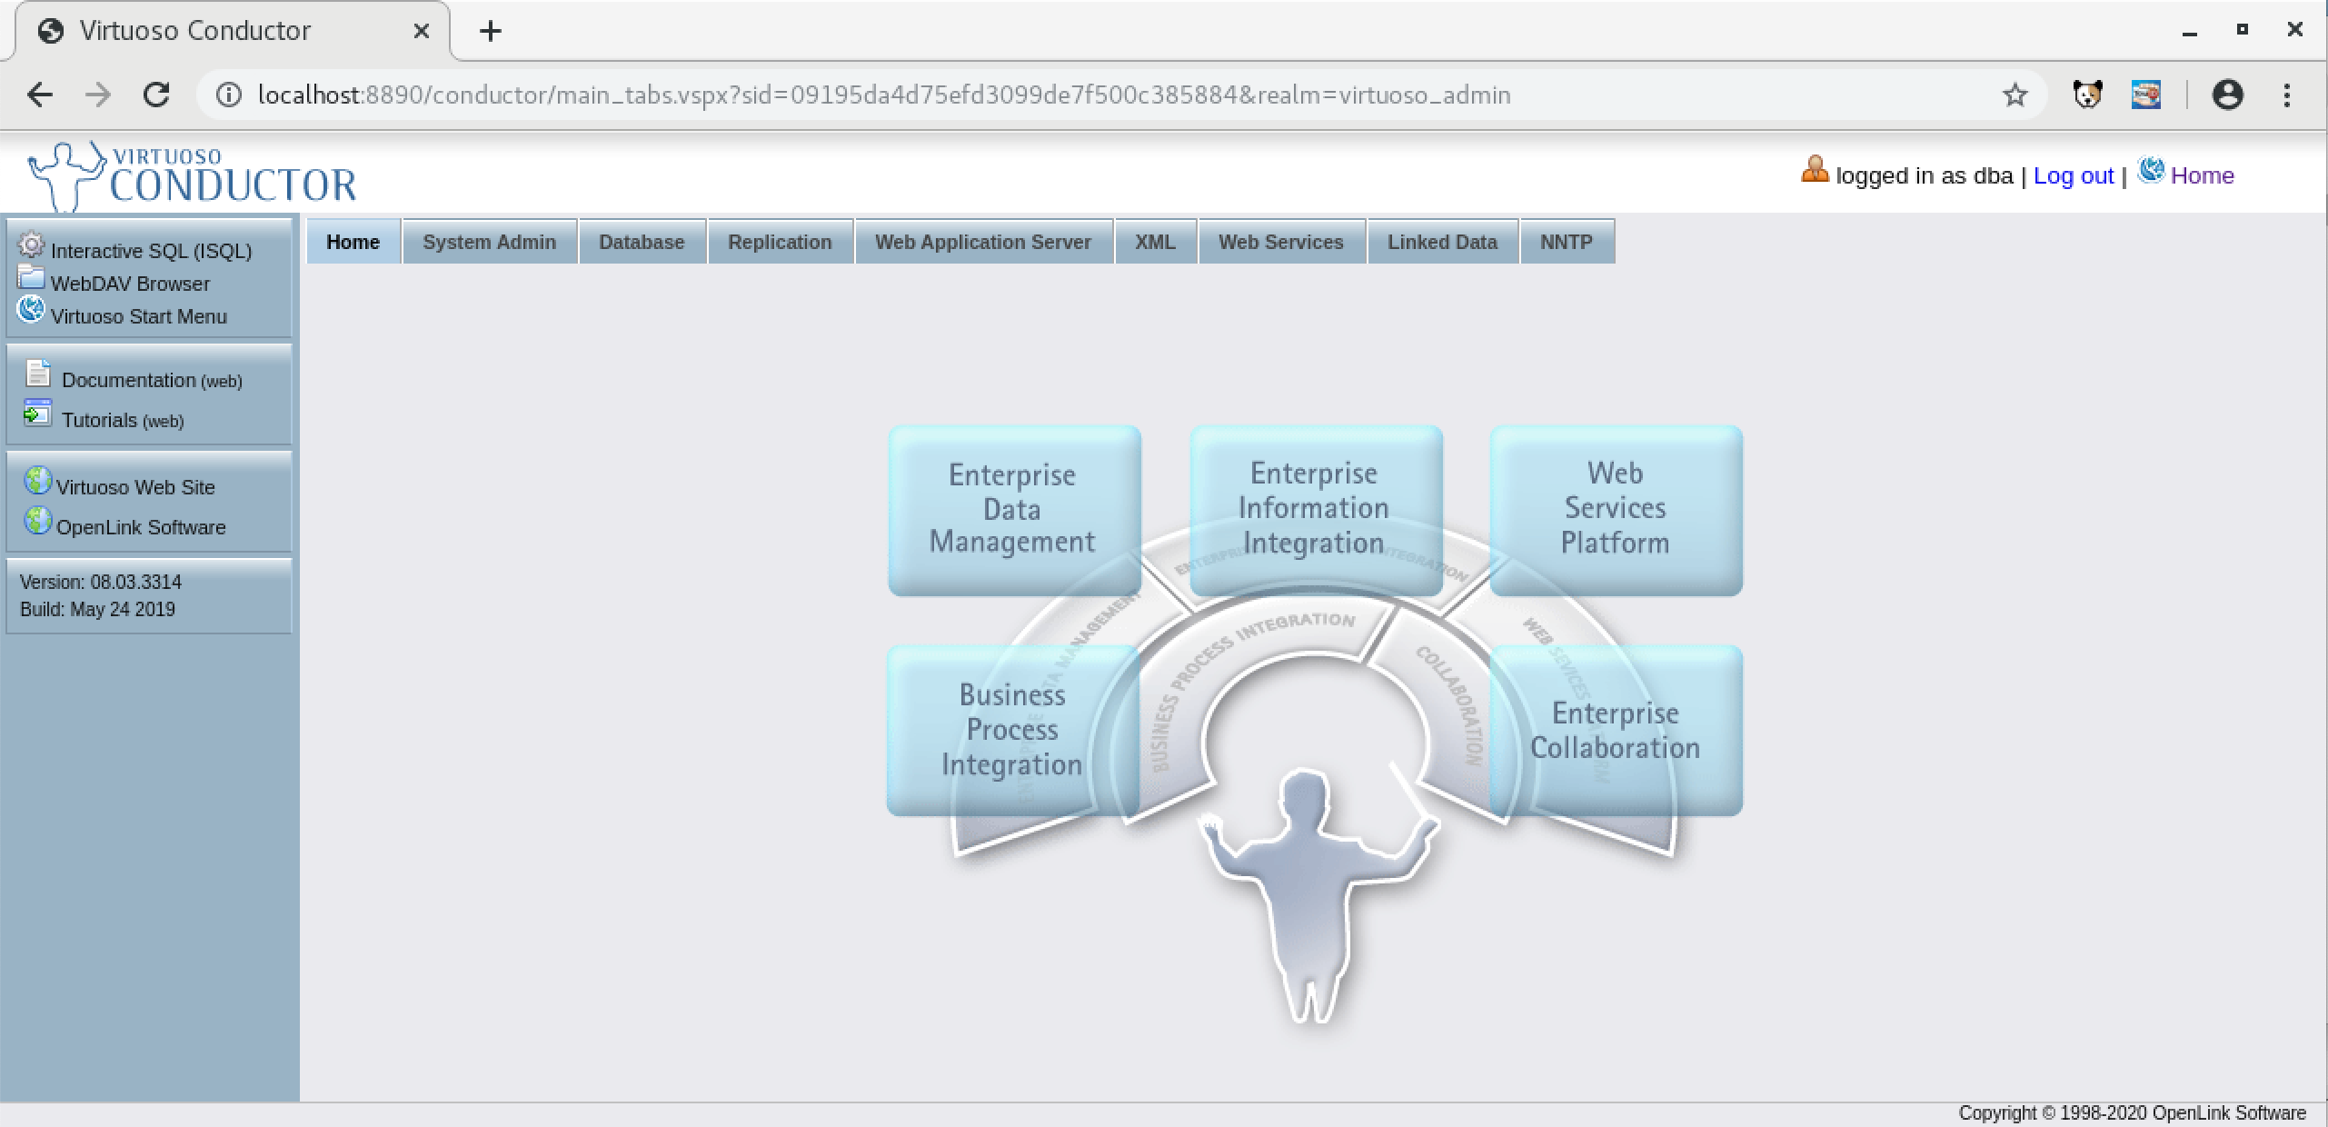
Task: Click the second browser extension icon
Action: (2146, 95)
